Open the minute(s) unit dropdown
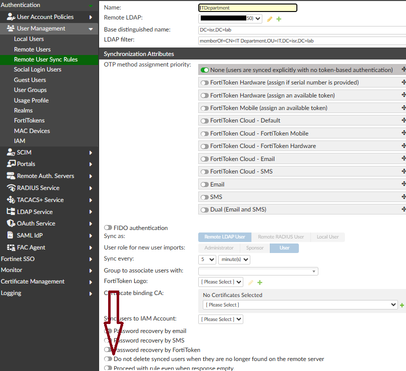Image resolution: width=406 pixels, height=371 pixels. [x=234, y=259]
